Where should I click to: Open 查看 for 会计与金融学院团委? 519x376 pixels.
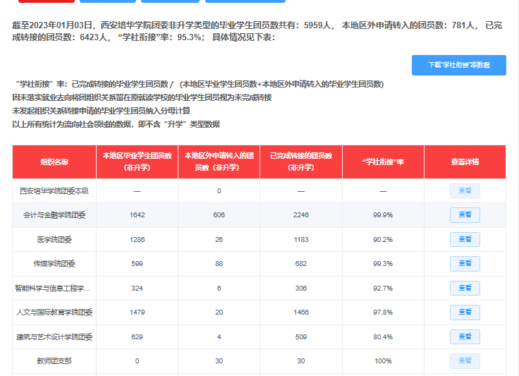[465, 215]
